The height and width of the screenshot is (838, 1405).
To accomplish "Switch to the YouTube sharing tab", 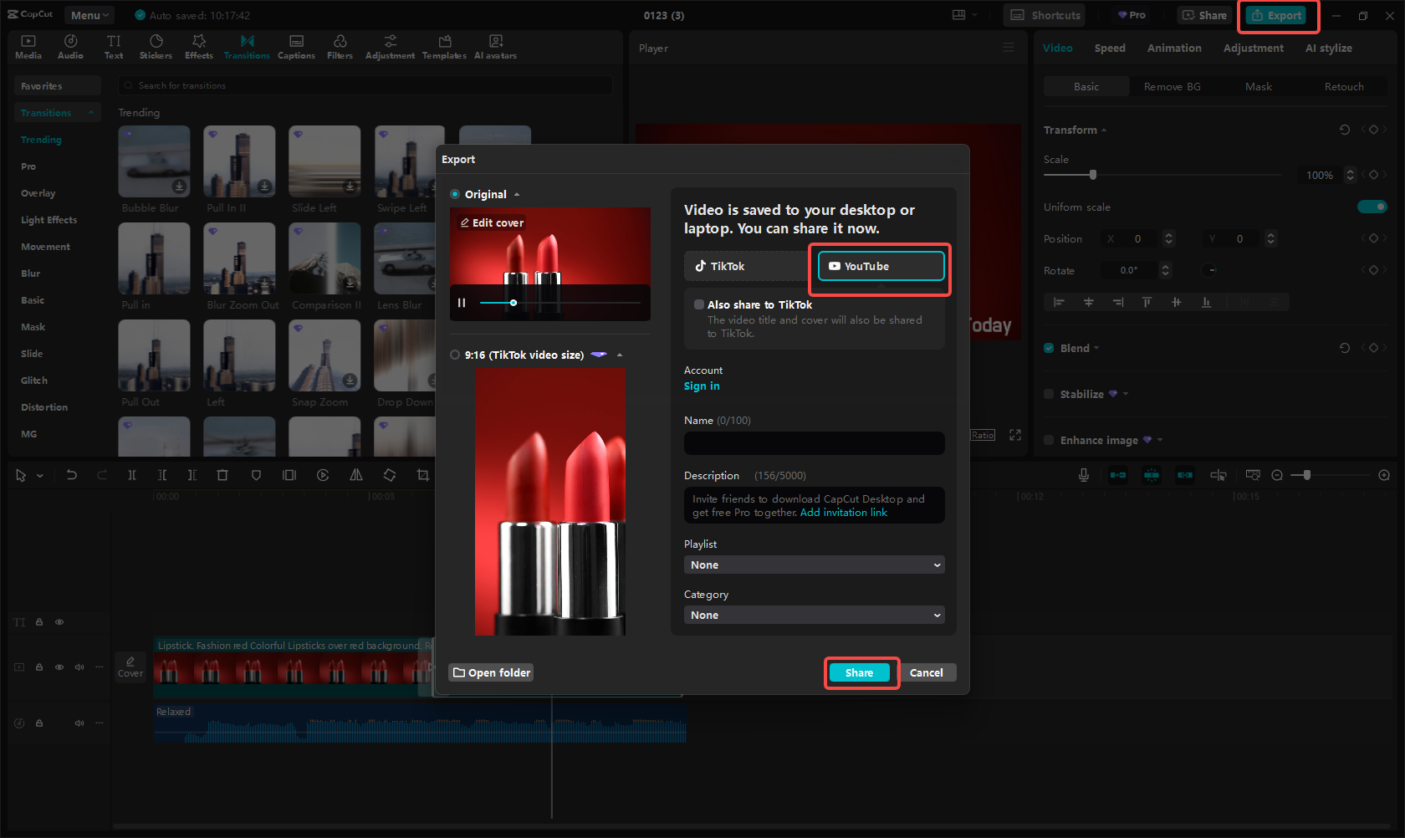I will tap(881, 266).
